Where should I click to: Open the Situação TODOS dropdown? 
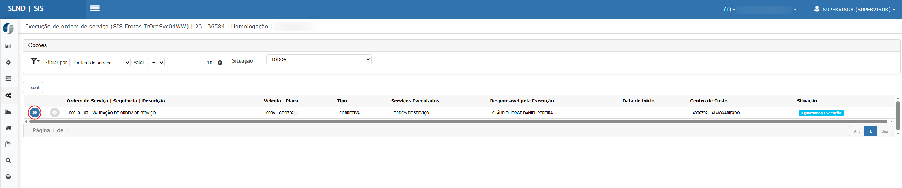coord(319,59)
